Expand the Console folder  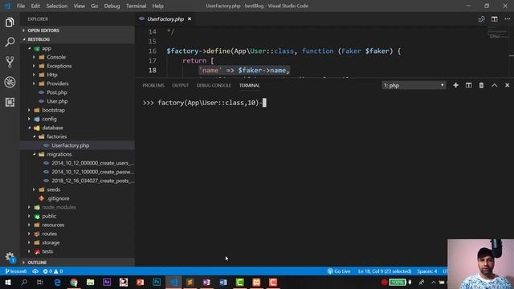click(x=55, y=57)
